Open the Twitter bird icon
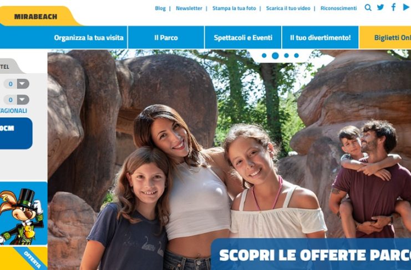Viewport: 411px width, 270px height. coord(380,7)
